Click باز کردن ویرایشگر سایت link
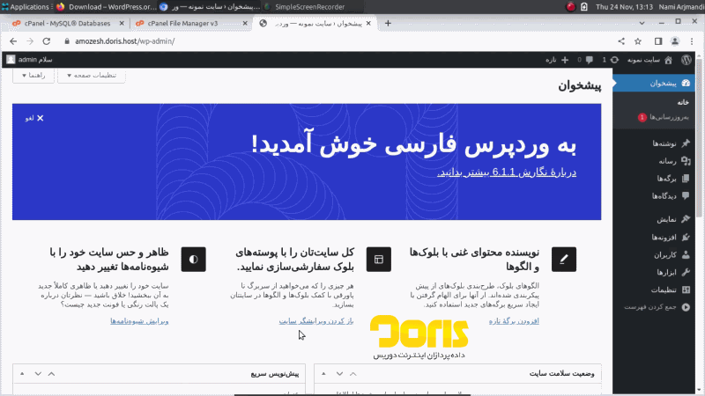 316,321
